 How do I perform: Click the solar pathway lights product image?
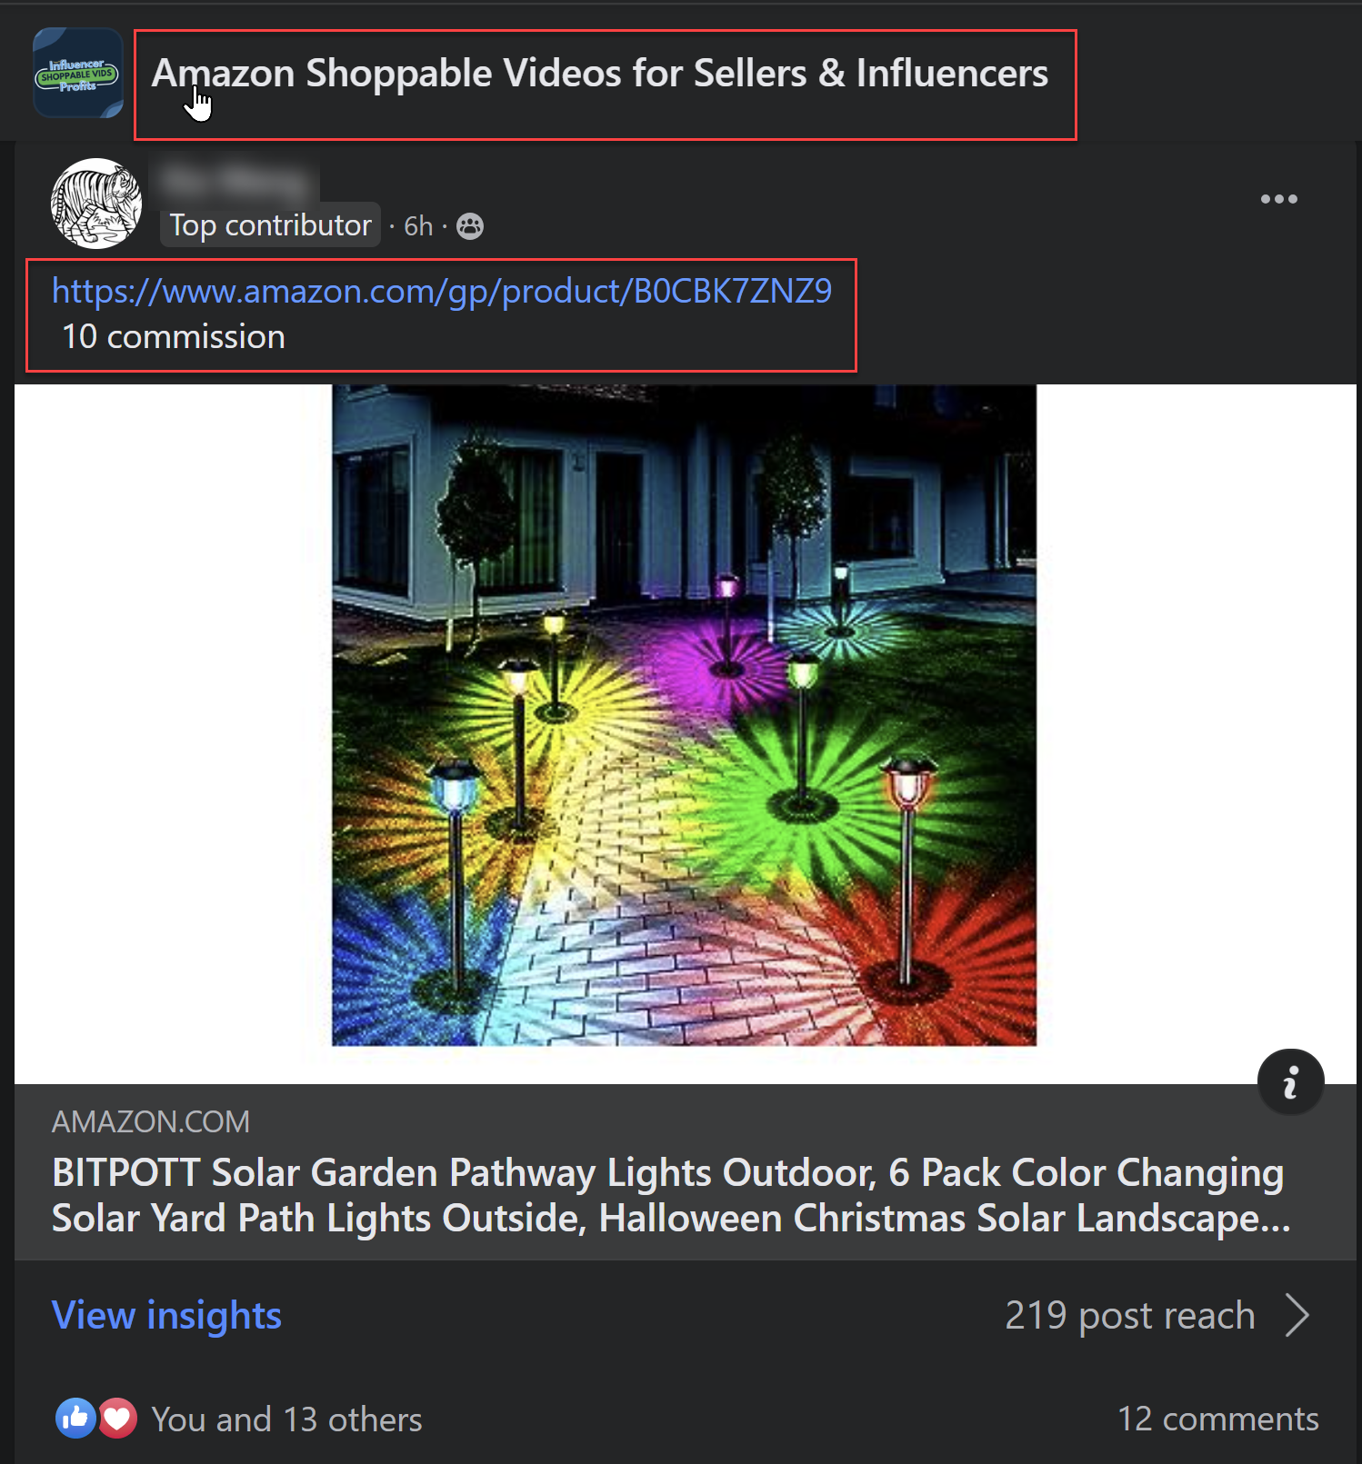(684, 715)
